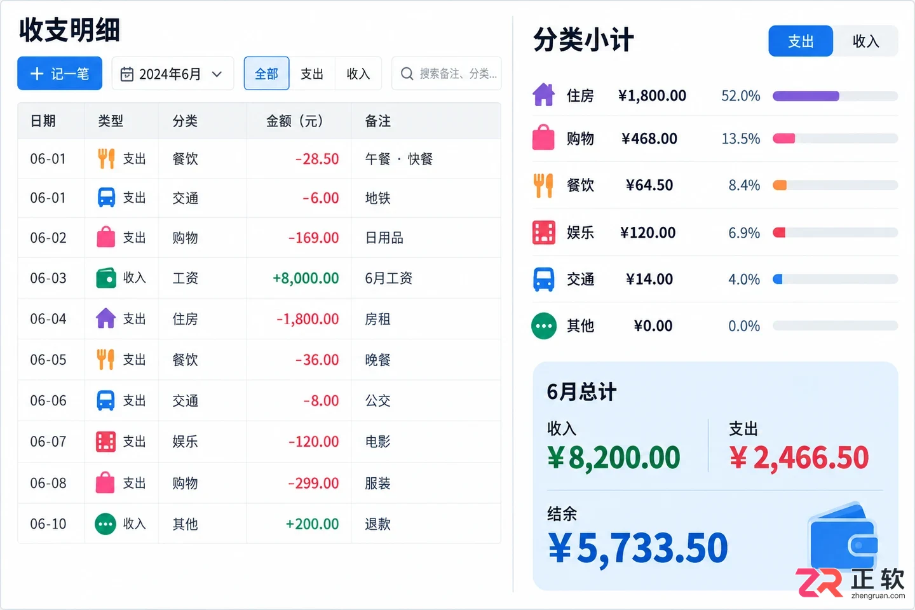The height and width of the screenshot is (610, 915).
Task: Click the bus icon in 地铁 row
Action: [x=106, y=198]
